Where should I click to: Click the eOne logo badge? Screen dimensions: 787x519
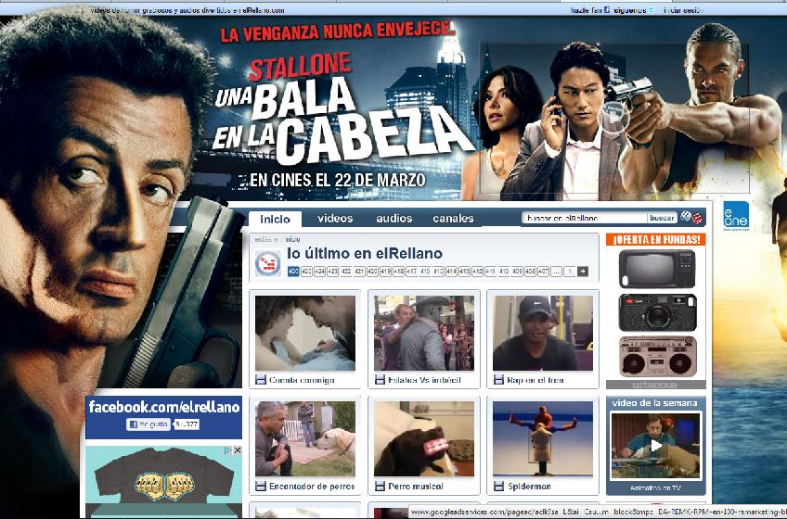pos(736,216)
